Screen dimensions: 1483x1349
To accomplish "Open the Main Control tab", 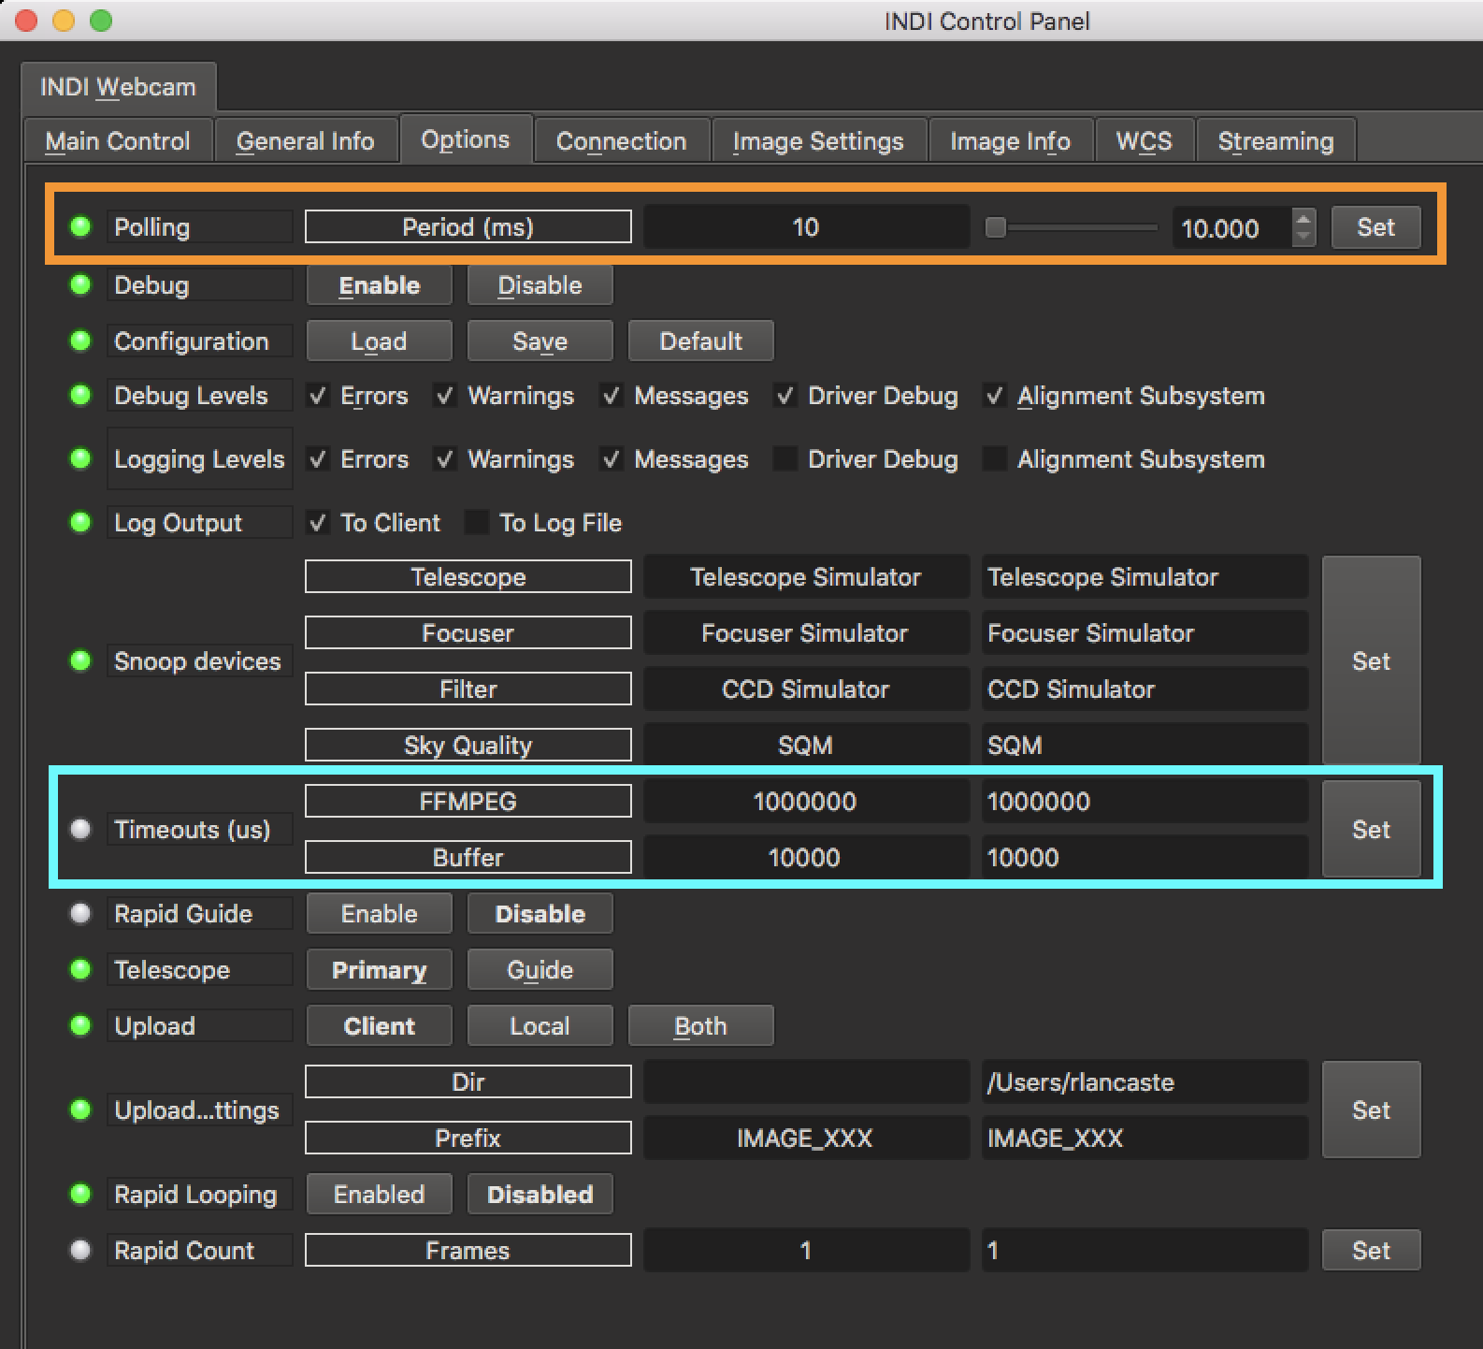I will [x=118, y=140].
